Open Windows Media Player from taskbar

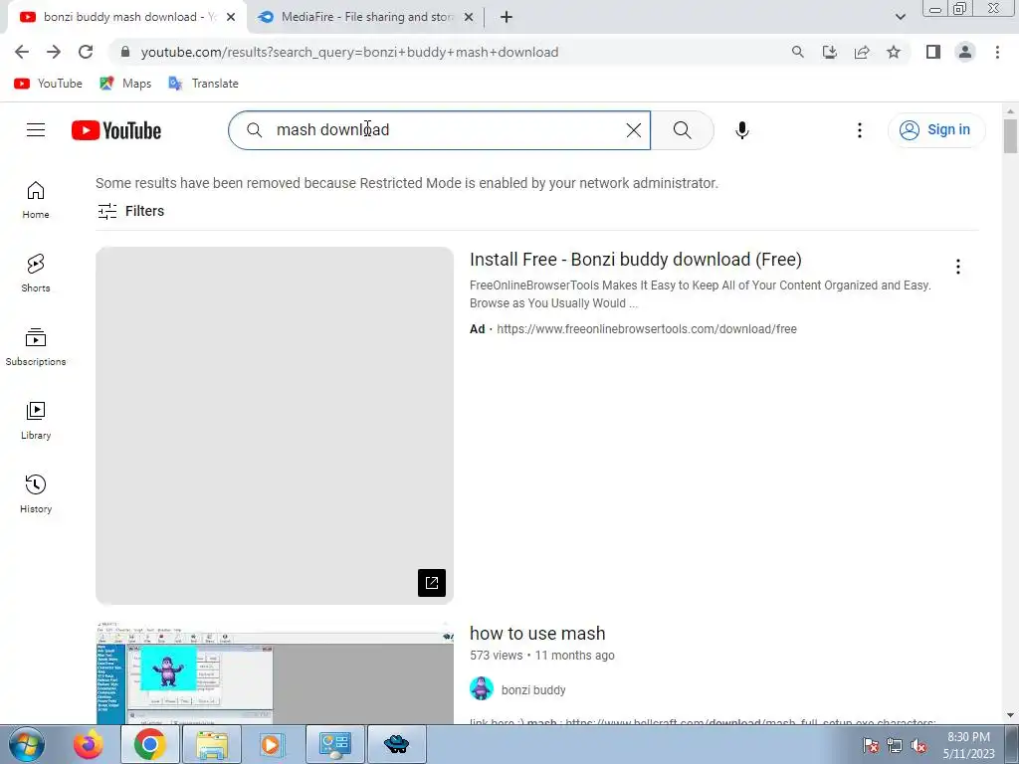click(x=272, y=744)
